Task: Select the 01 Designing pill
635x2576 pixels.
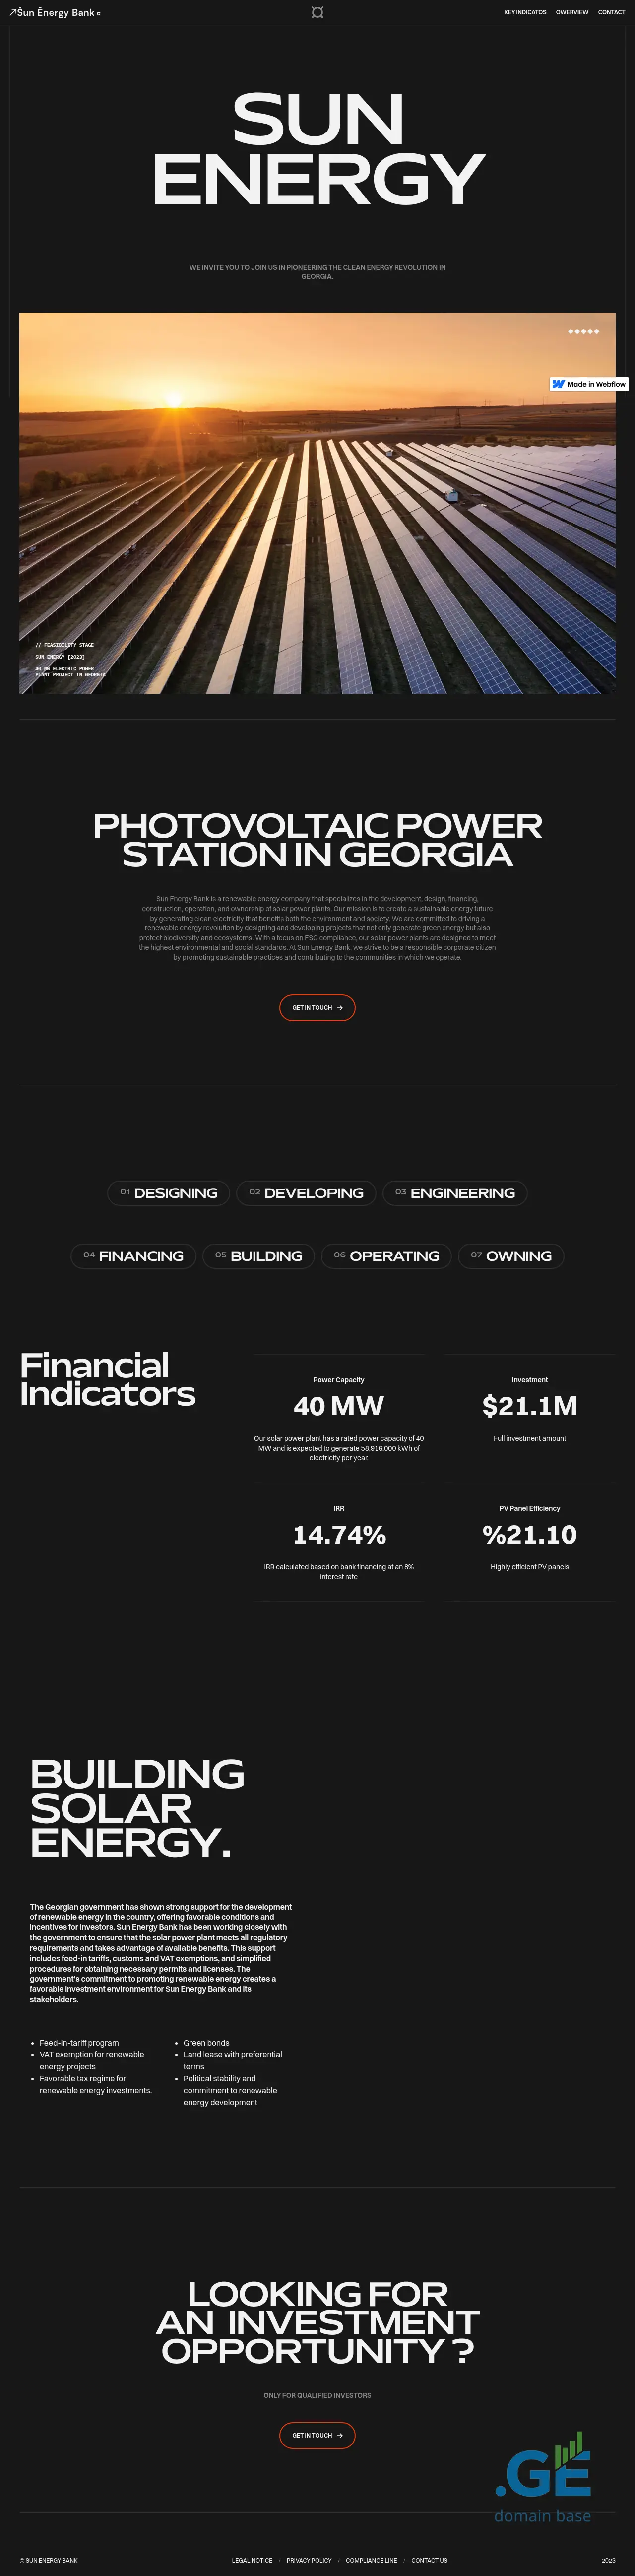Action: (x=169, y=1193)
